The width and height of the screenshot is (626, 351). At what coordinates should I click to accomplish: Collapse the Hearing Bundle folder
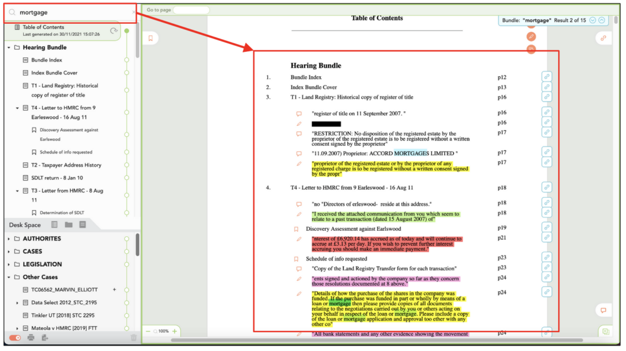(9, 48)
